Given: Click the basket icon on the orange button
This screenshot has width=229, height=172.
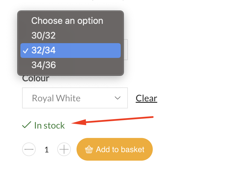Looking at the screenshot, I should point(89,149).
